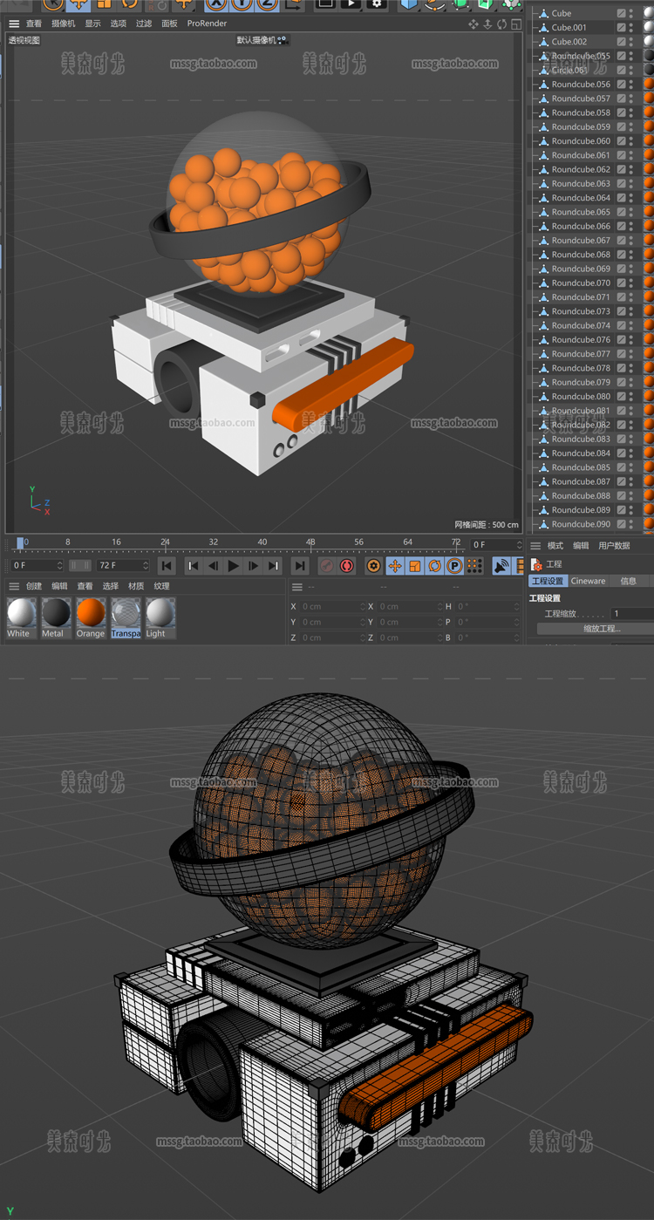Open the 查看 viewport menu
654x1220 pixels.
coord(34,24)
